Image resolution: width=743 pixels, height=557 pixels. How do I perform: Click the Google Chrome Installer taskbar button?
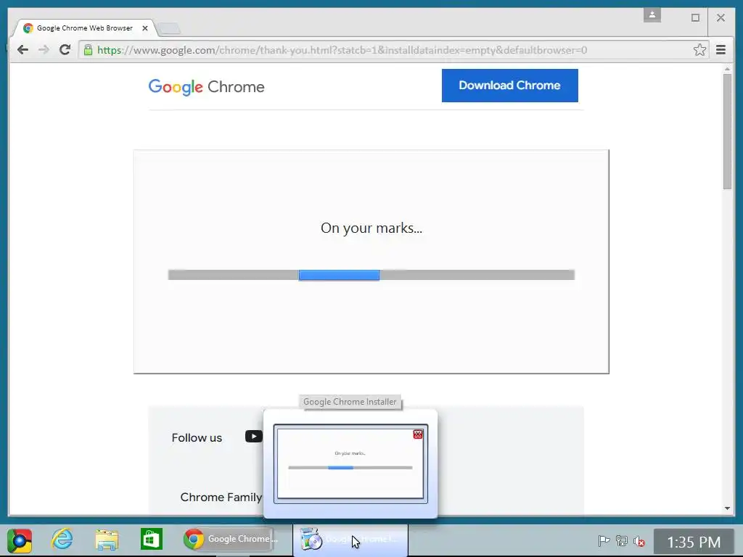pyautogui.click(x=350, y=540)
